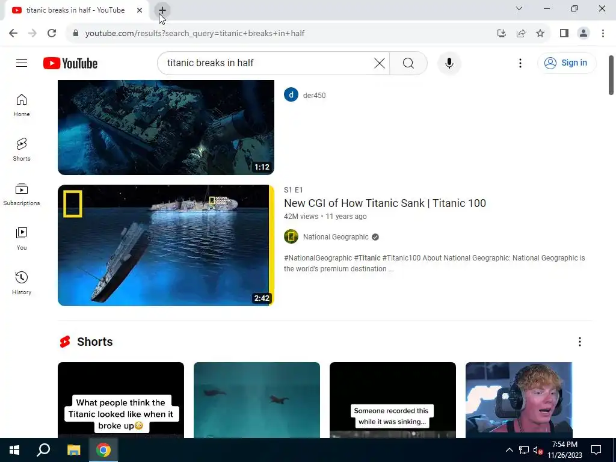Screen dimensions: 616x462
Task: Open 'What people think the Titanic' short
Action: (120, 400)
